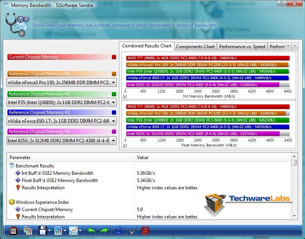Switch to the Components Chart tab
The width and height of the screenshot is (305, 239).
(195, 47)
